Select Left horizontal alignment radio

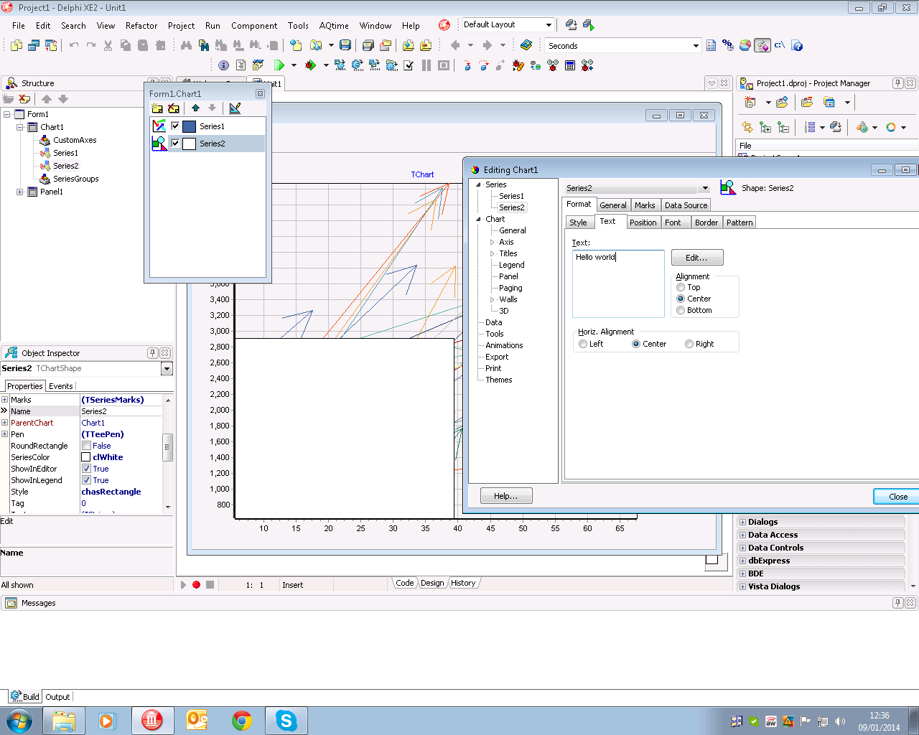(x=583, y=344)
